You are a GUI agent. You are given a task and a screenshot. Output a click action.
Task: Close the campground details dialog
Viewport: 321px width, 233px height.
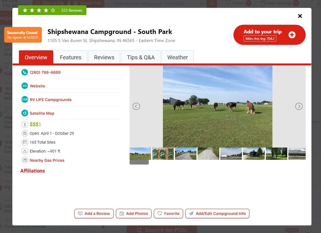[x=300, y=16]
